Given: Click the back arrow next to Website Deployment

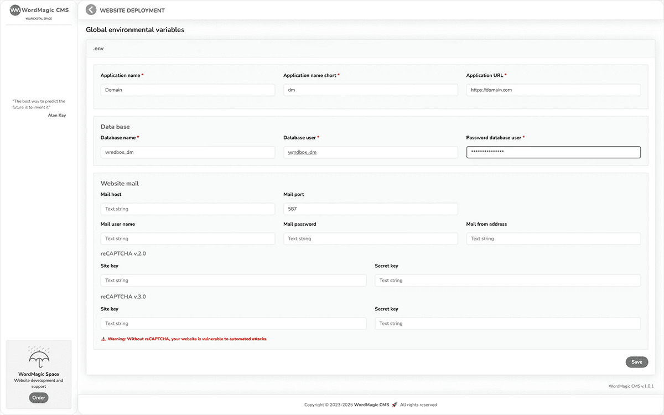Looking at the screenshot, I should 91,10.
